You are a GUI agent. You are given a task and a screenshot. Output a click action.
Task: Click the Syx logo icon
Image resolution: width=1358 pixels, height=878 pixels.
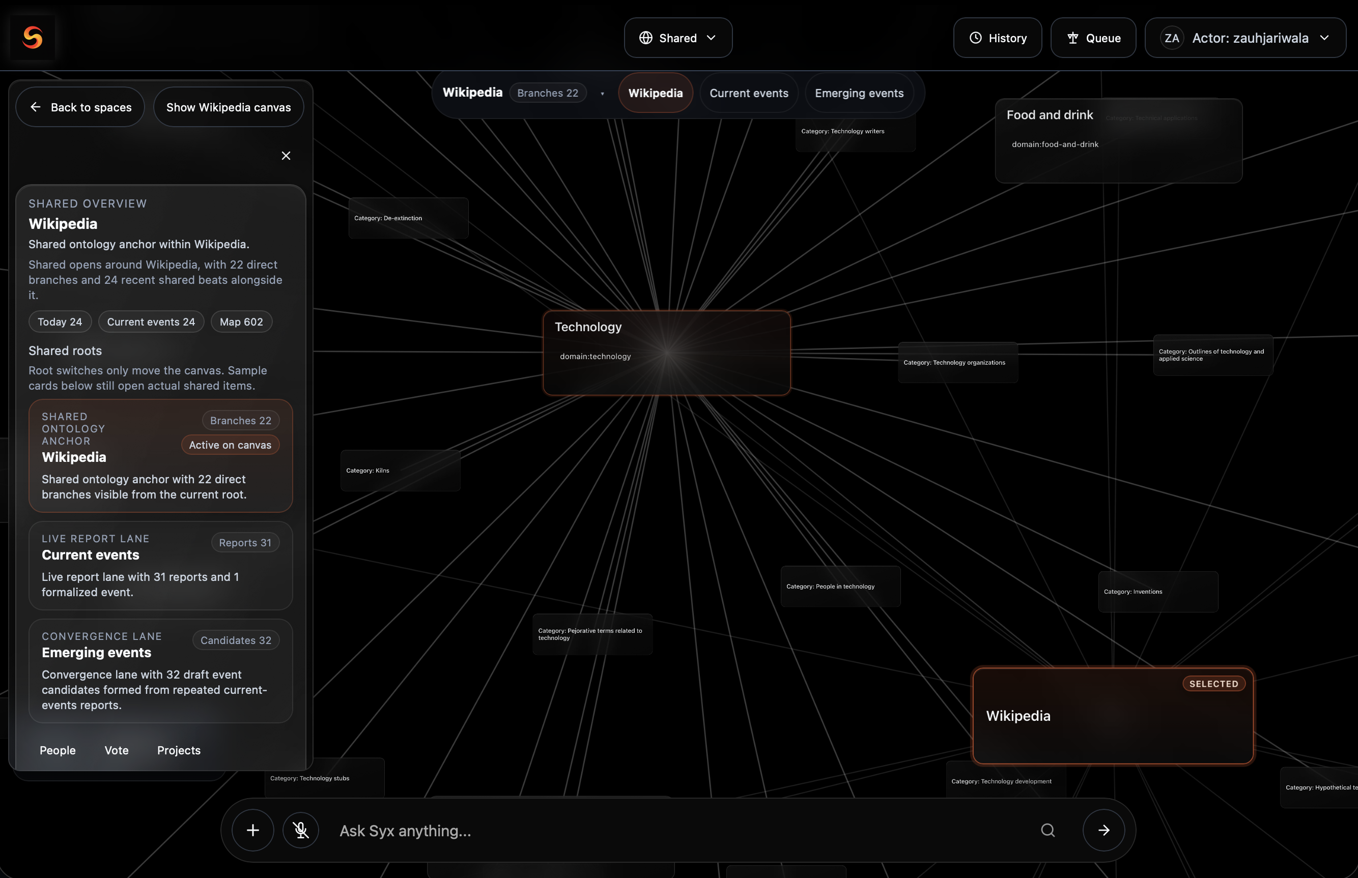click(33, 38)
